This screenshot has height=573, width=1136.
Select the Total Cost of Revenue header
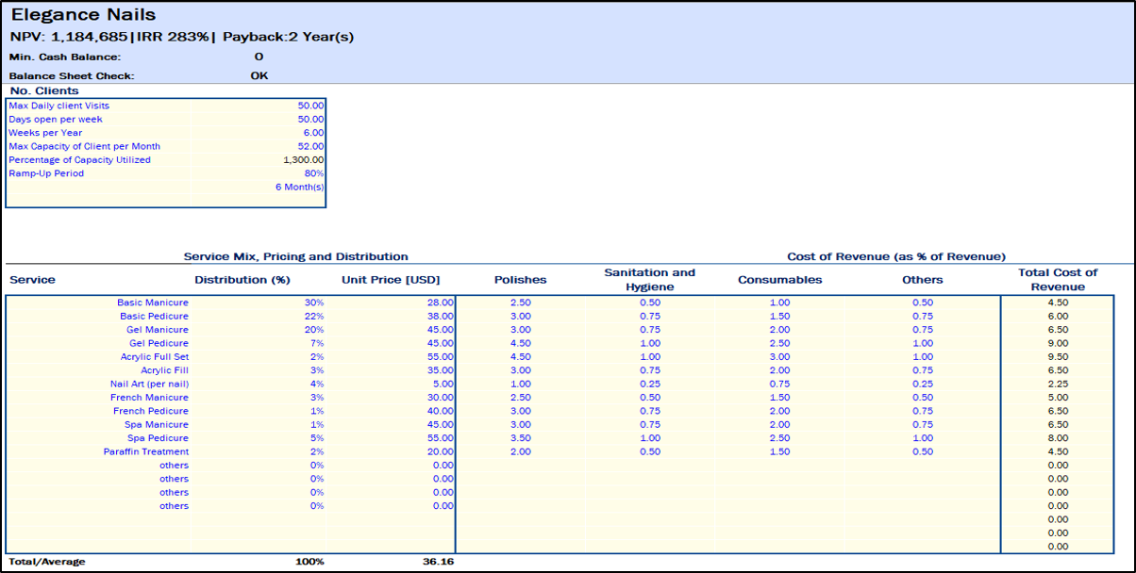point(1057,280)
